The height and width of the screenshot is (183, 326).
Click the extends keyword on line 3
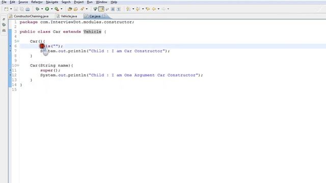(72, 32)
